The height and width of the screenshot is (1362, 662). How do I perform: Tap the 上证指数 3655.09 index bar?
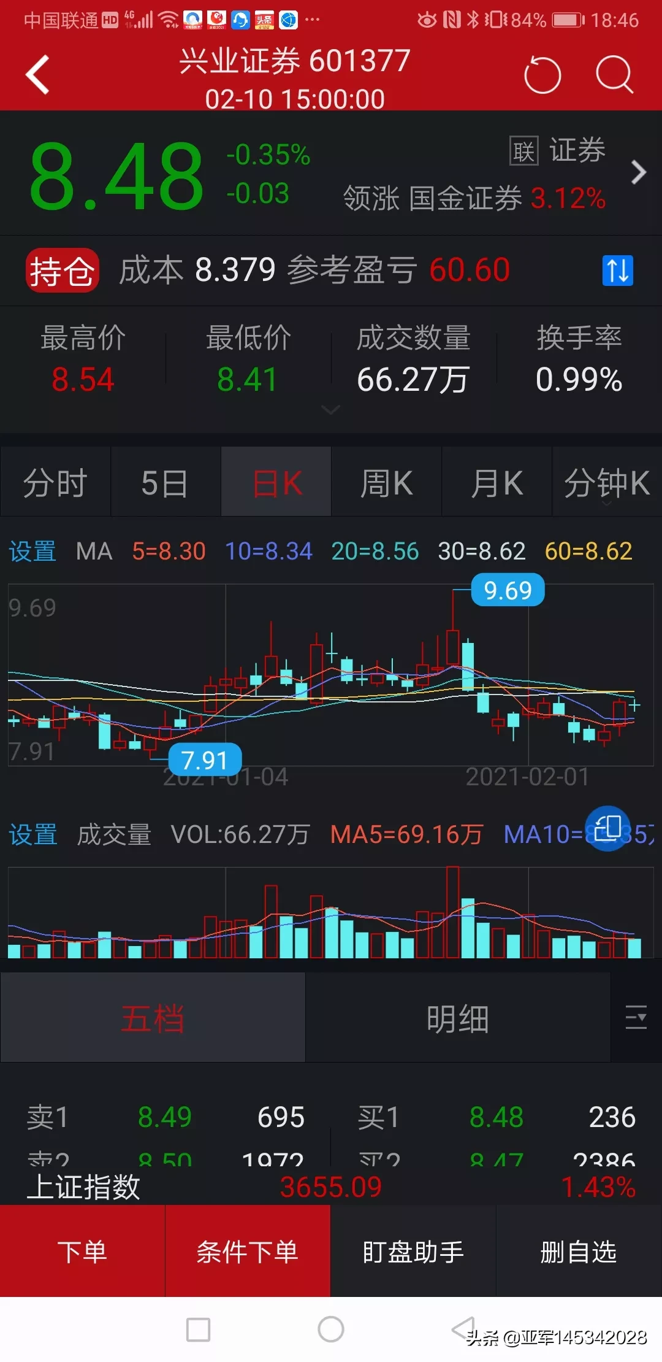[331, 1187]
